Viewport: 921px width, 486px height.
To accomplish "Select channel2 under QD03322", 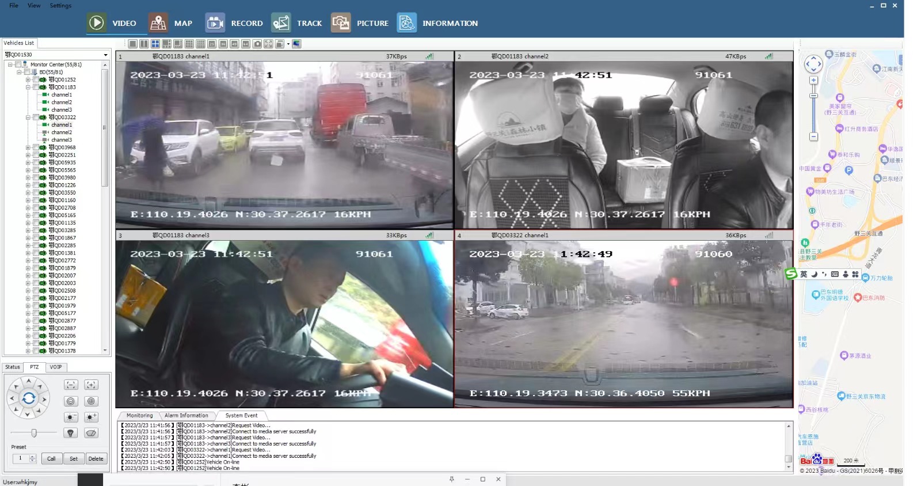I will tap(62, 132).
